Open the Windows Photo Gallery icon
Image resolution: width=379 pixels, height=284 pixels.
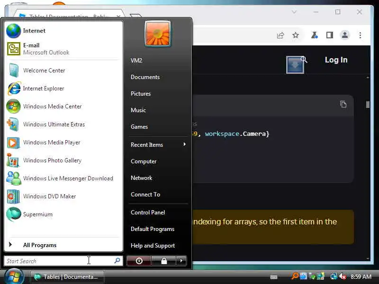coord(13,160)
